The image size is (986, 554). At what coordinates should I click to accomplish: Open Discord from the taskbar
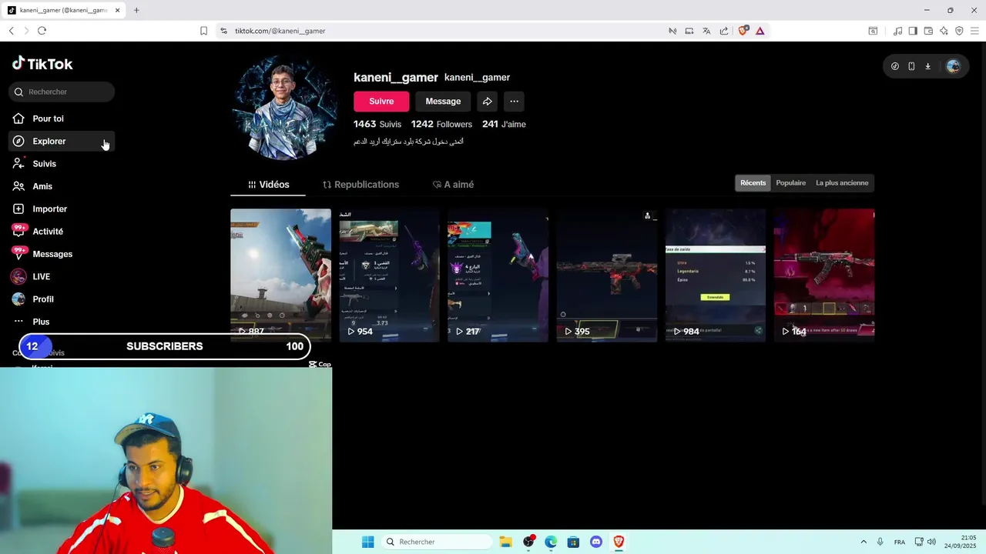point(595,542)
